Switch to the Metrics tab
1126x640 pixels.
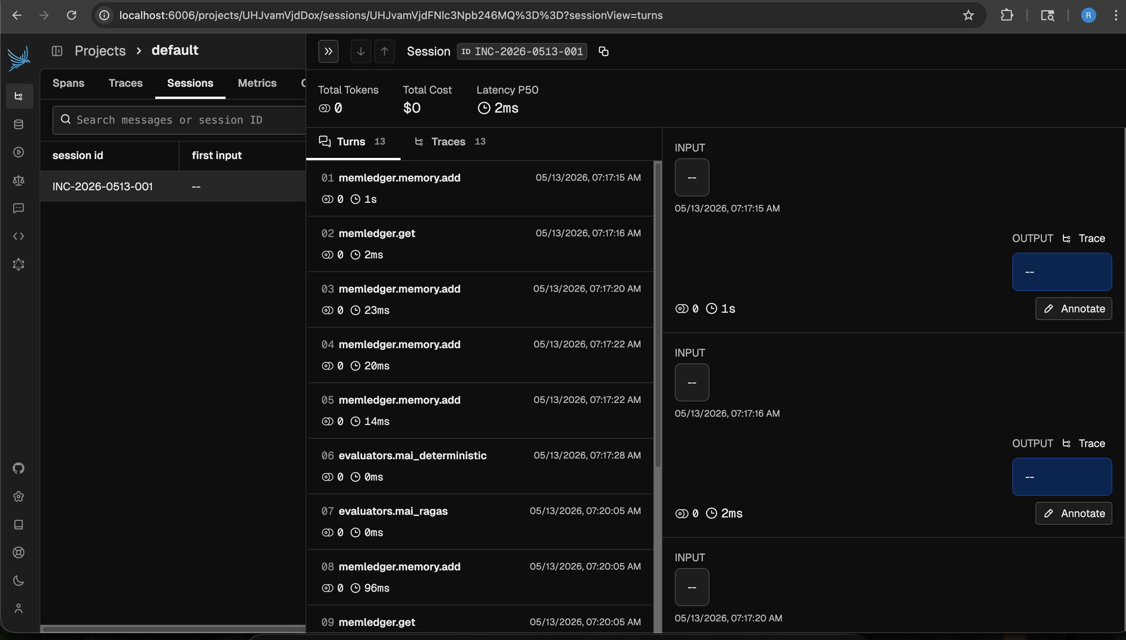[257, 83]
